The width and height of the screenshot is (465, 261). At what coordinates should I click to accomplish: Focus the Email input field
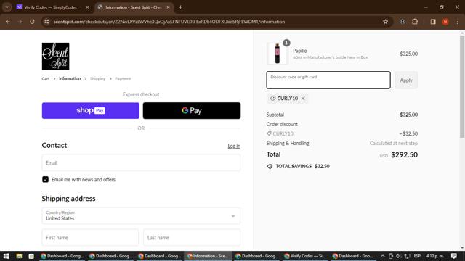click(141, 162)
